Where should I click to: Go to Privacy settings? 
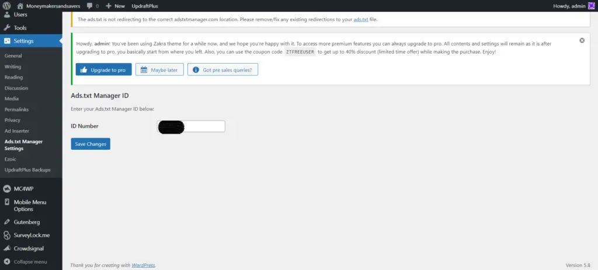coord(12,120)
